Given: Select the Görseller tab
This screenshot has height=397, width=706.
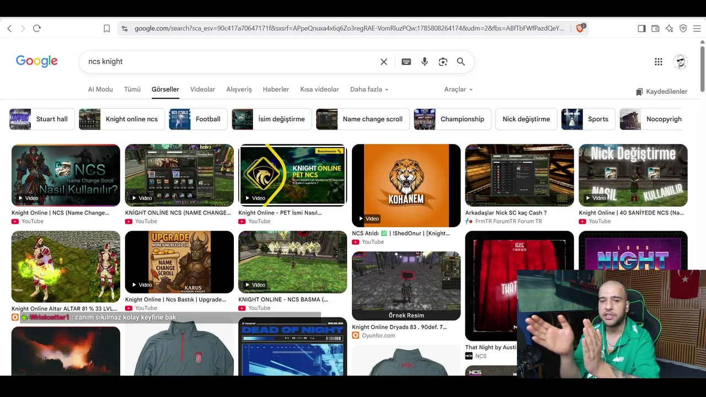Looking at the screenshot, I should point(165,89).
